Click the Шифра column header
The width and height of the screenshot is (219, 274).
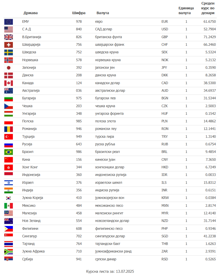[79, 13]
